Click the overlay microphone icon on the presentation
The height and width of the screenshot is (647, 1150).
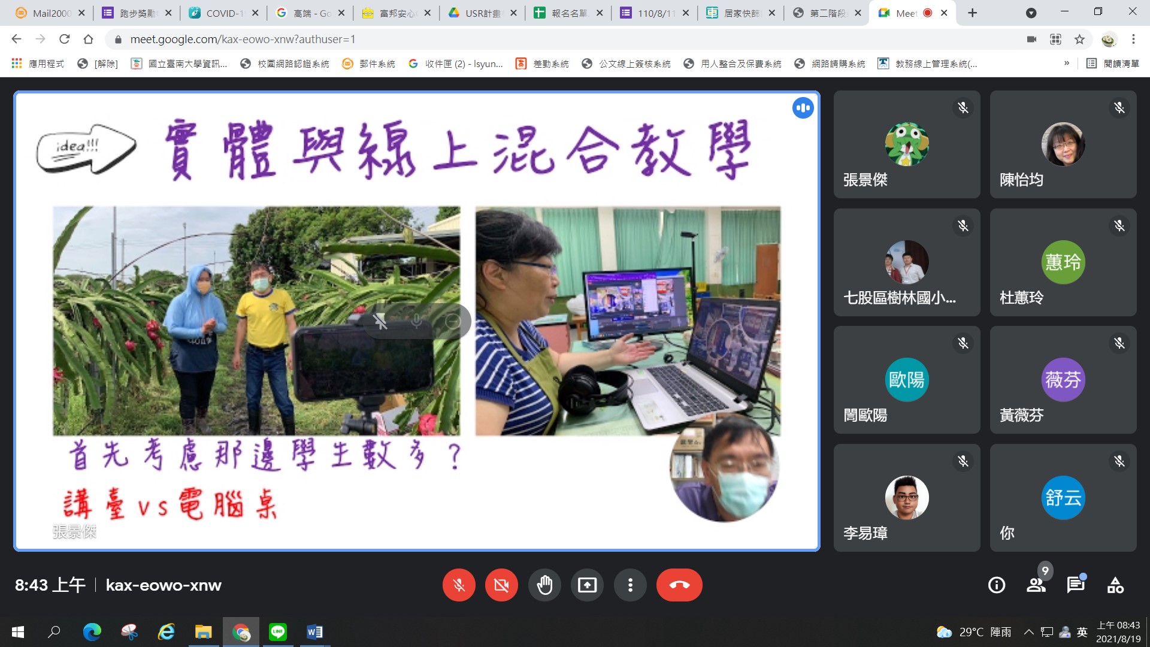(x=417, y=322)
